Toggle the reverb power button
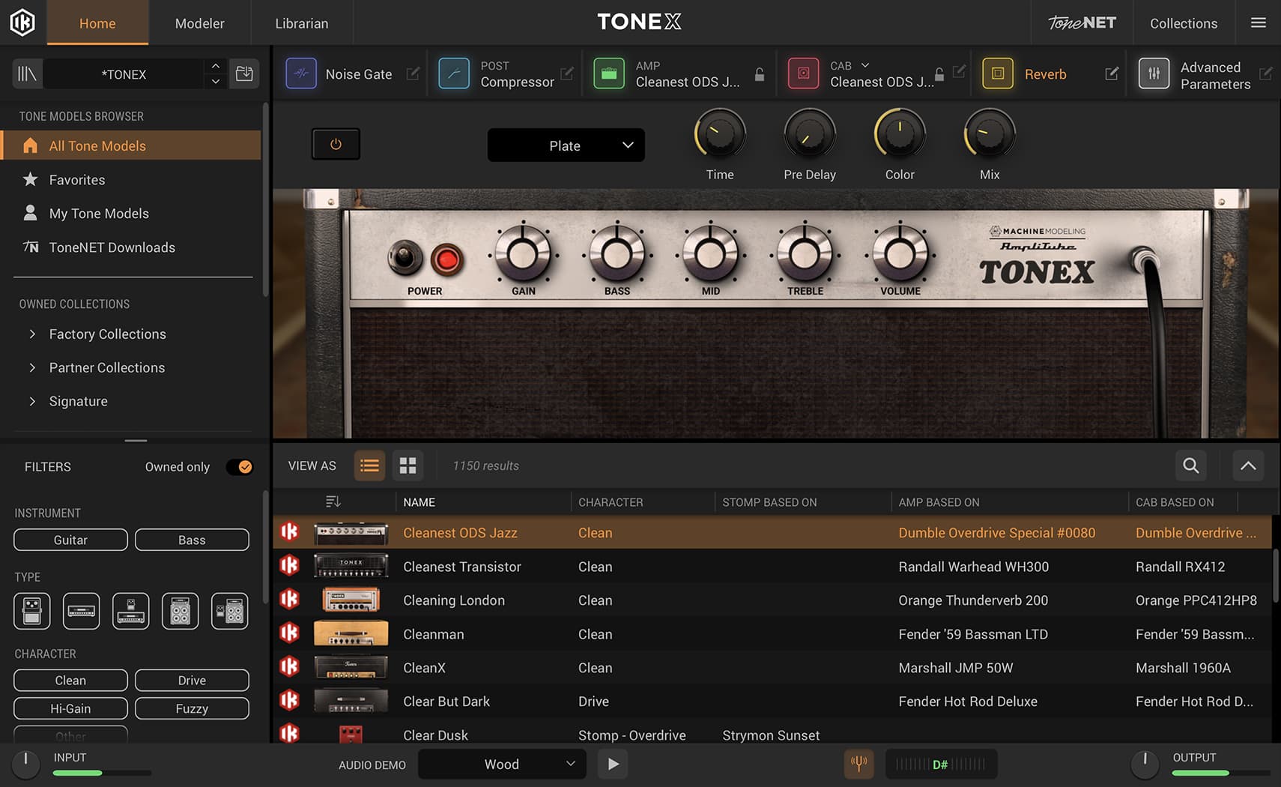The image size is (1281, 787). coord(336,144)
